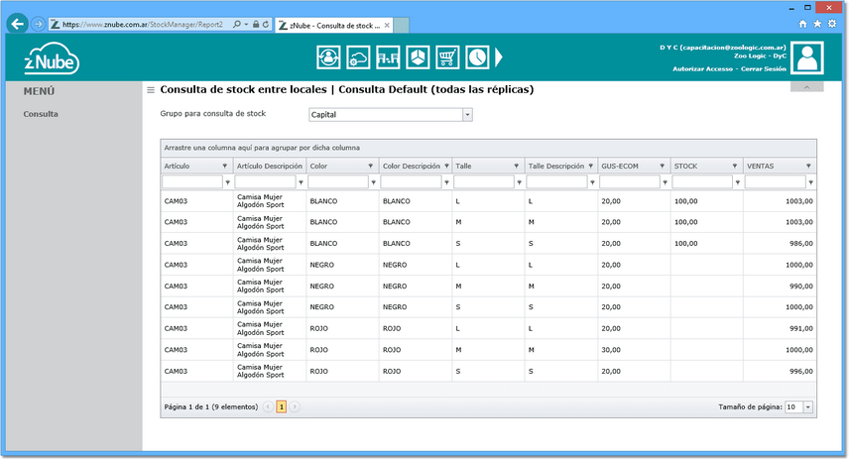Click the next page pager arrow

294,407
